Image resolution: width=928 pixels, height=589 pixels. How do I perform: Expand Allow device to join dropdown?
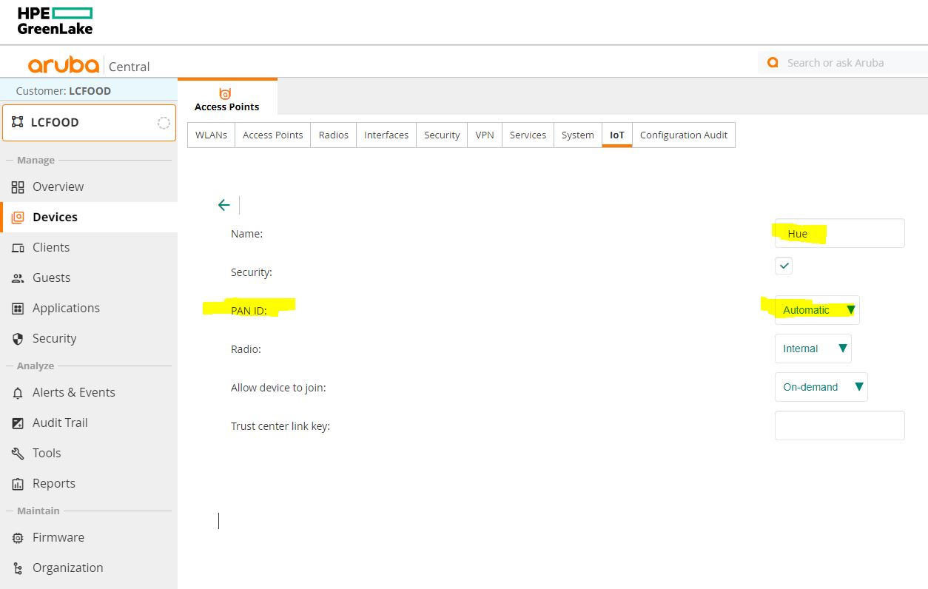tap(821, 387)
